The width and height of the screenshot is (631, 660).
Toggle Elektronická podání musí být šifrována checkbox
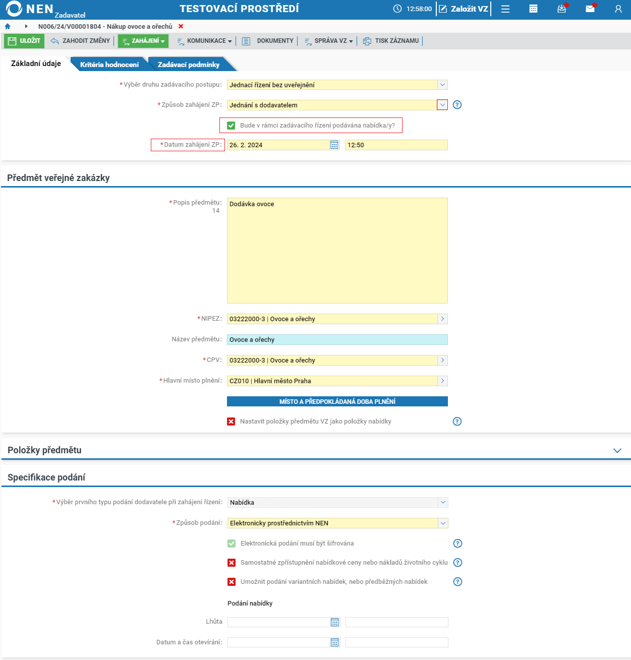coord(232,544)
